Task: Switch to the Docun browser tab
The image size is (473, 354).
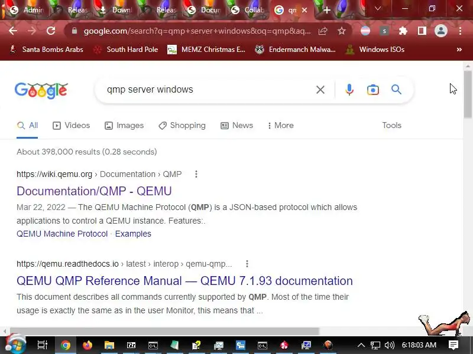Action: tap(205, 10)
